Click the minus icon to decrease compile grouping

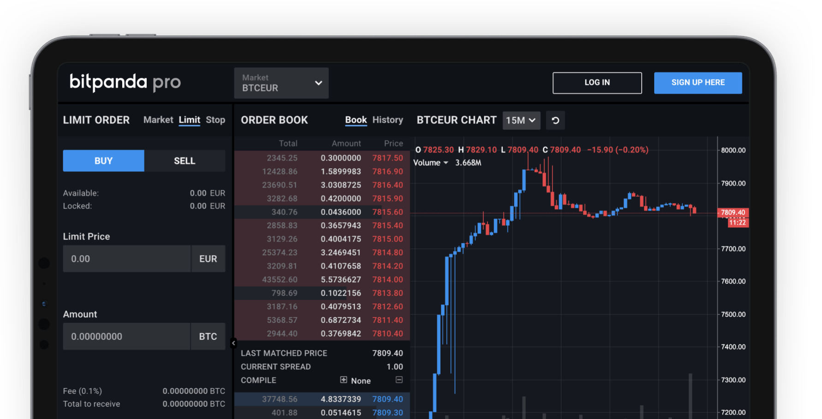(x=399, y=379)
